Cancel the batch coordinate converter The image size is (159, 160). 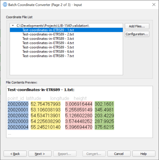click(x=119, y=154)
